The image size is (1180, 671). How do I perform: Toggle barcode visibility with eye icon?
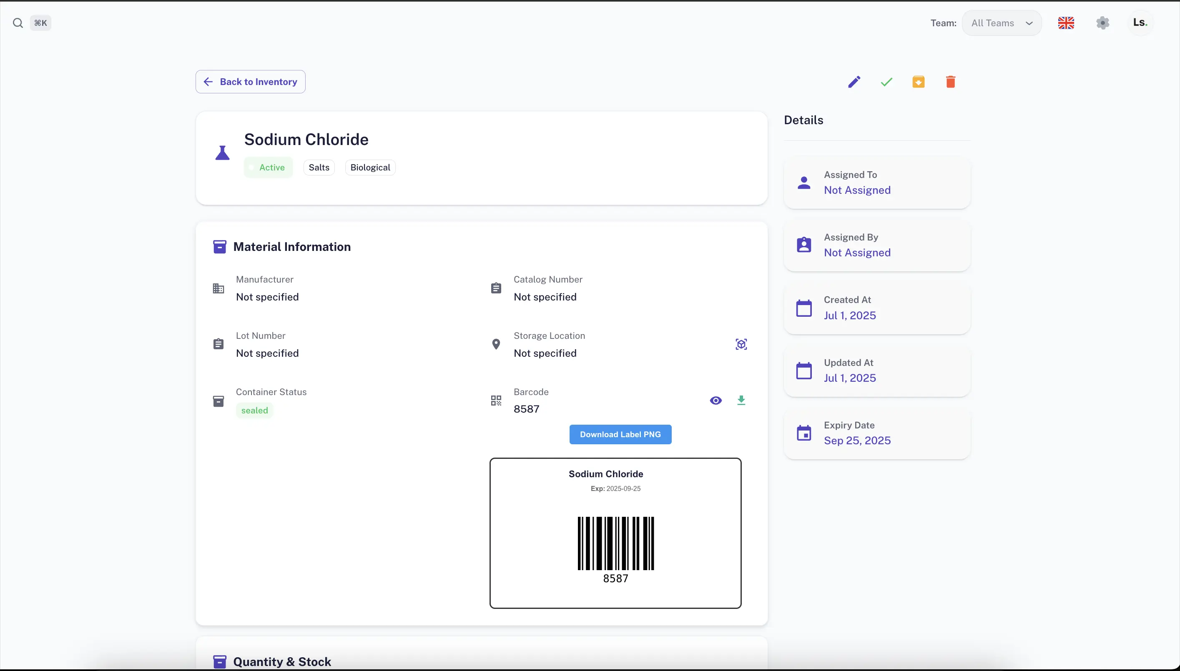(x=716, y=401)
